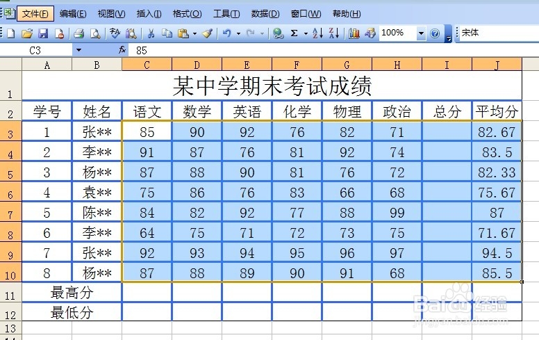Select the Format Painter brush icon
539x340 pixels.
pyautogui.click(x=207, y=33)
